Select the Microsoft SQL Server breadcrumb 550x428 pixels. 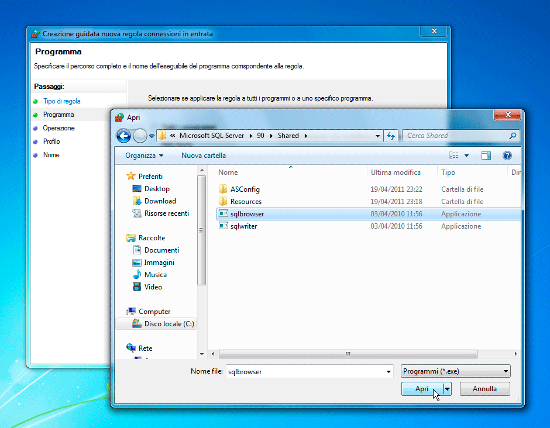(211, 136)
